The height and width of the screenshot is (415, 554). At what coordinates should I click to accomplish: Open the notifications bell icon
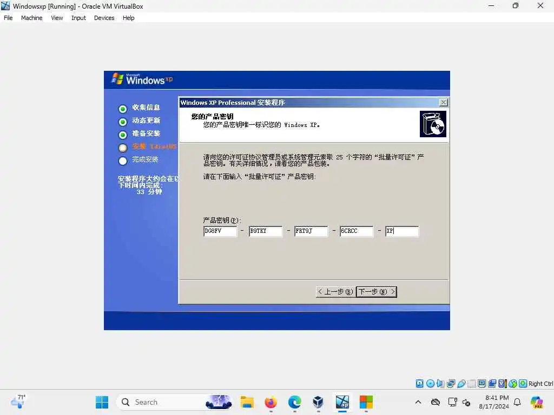[517, 402]
